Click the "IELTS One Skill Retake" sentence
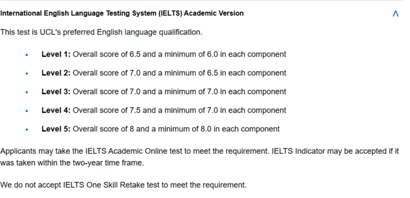This screenshot has height=198, width=410. tap(123, 185)
